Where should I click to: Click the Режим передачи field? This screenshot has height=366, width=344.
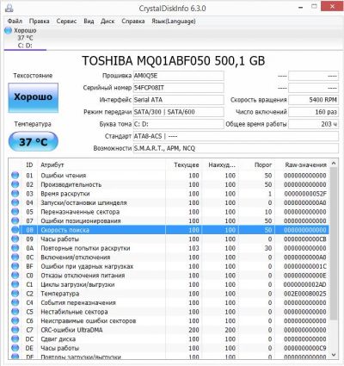point(179,112)
